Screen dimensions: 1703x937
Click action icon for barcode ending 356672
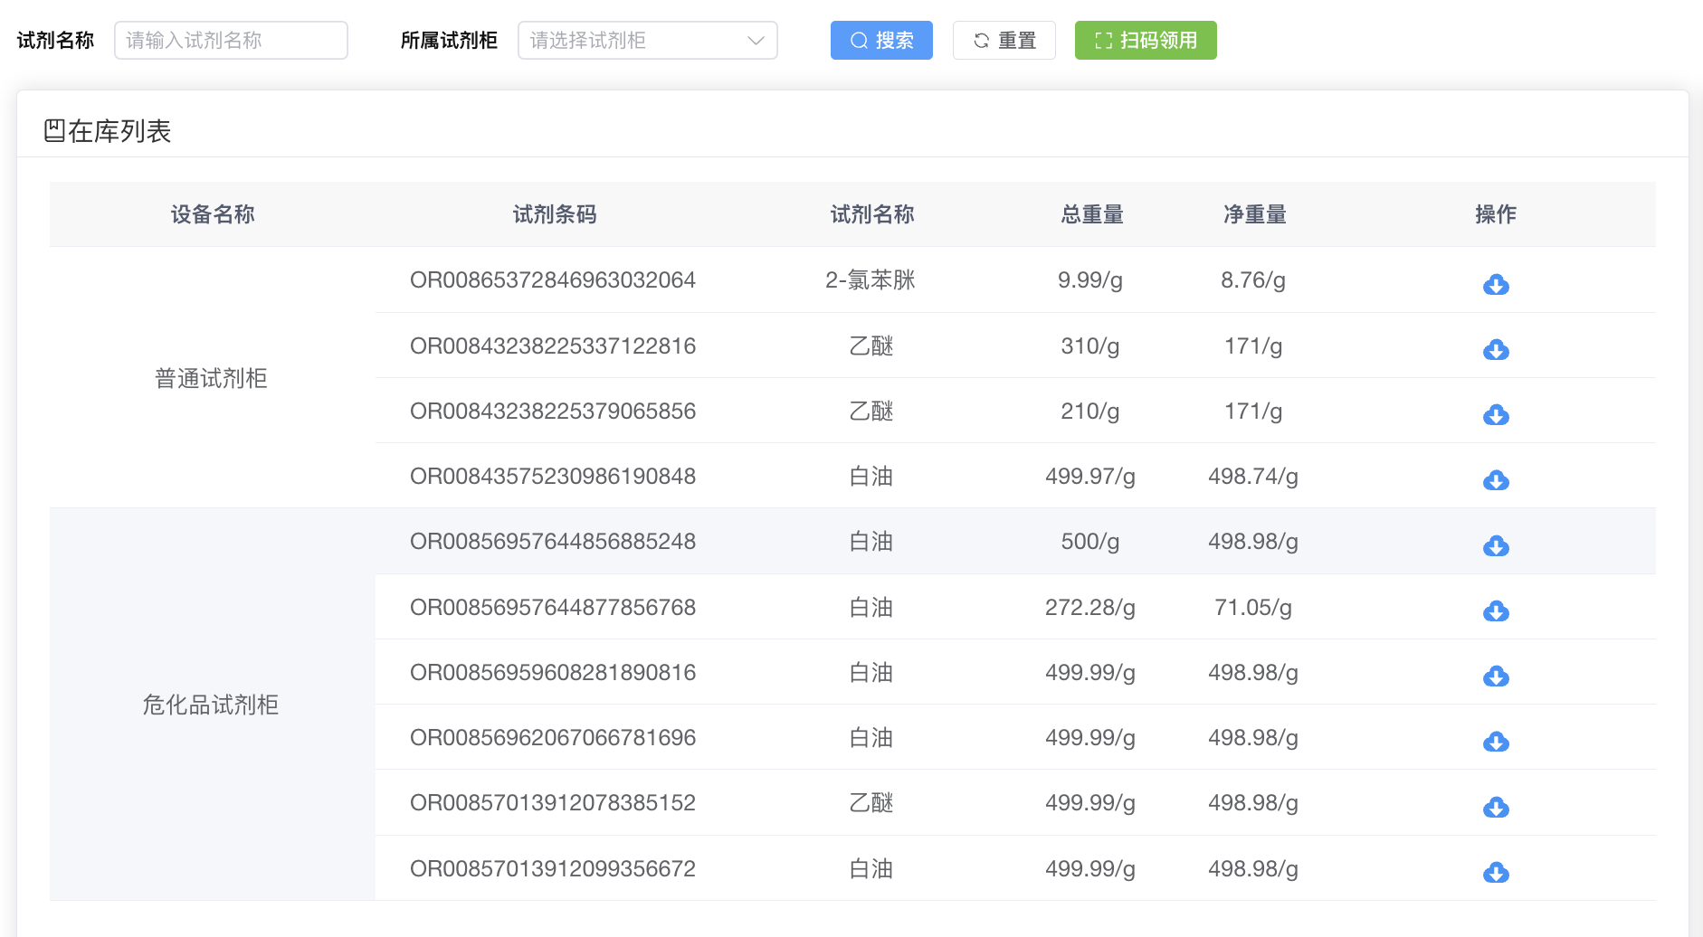coord(1495,872)
